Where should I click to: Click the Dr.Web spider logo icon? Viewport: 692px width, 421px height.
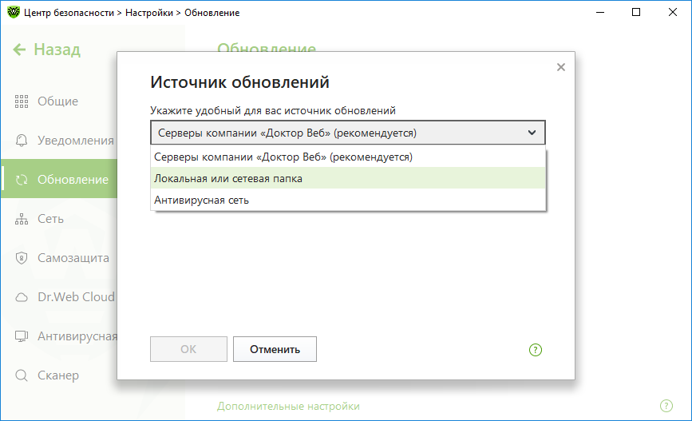[14, 12]
